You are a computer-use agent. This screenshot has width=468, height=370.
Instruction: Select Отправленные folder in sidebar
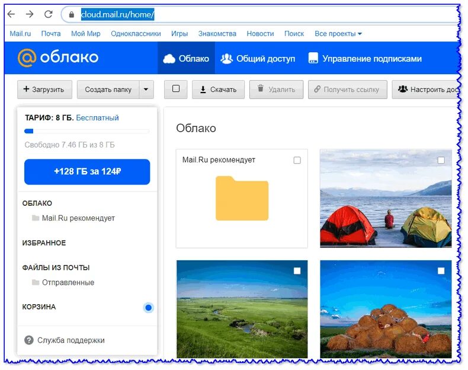click(63, 282)
